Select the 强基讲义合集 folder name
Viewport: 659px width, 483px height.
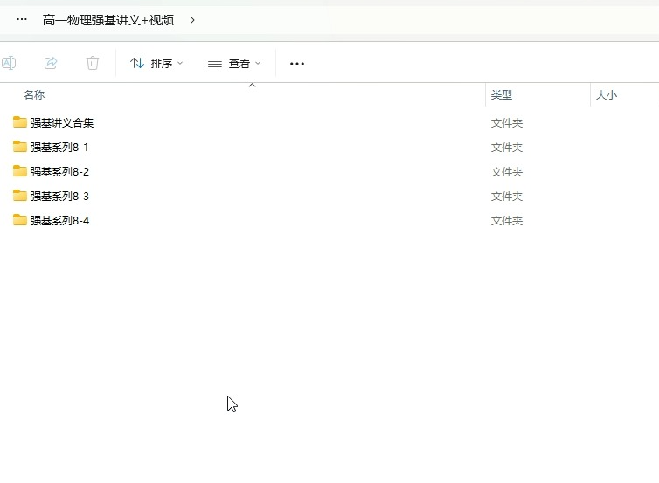point(61,122)
